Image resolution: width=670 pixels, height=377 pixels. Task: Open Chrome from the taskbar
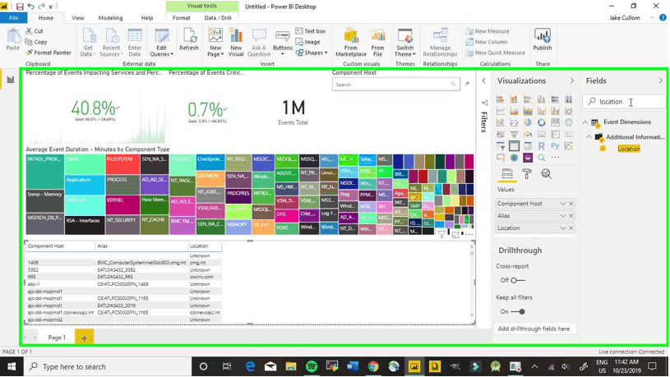pos(373,366)
